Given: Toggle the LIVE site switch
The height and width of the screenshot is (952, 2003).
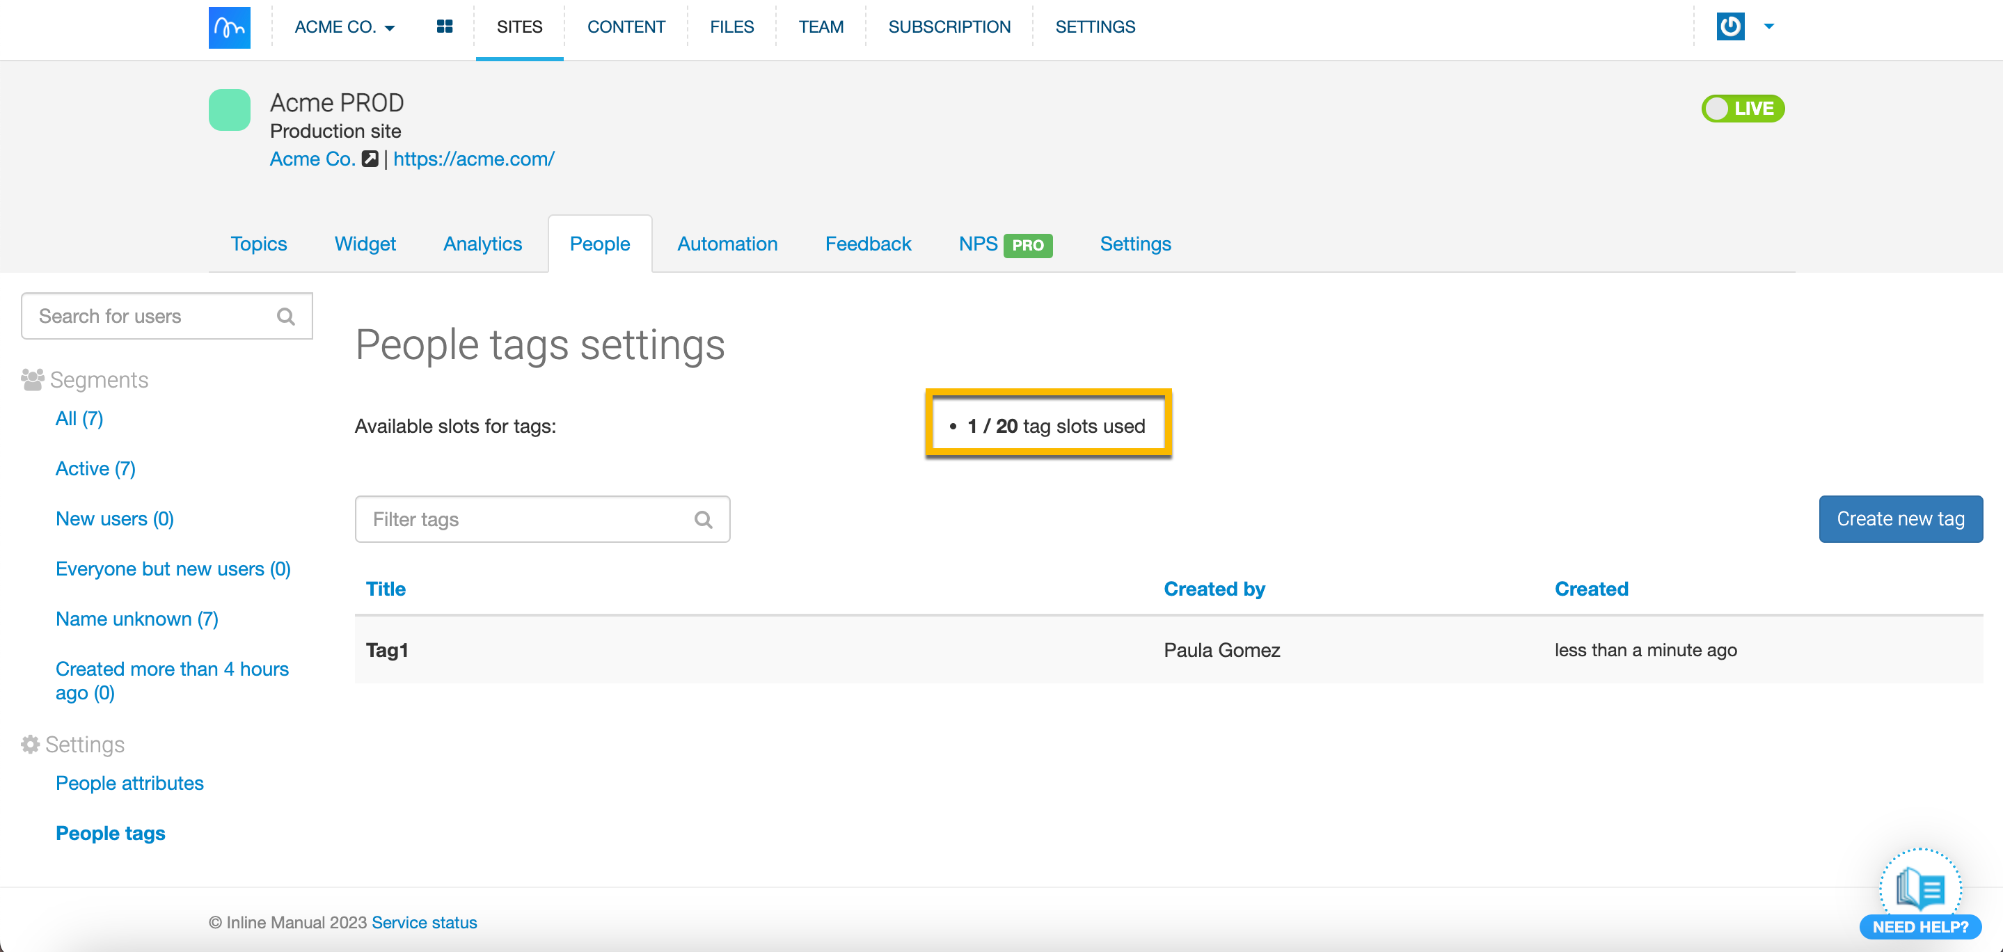Looking at the screenshot, I should point(1742,108).
